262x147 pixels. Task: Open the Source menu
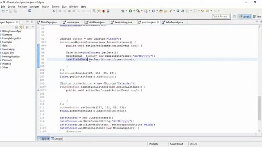point(11,7)
